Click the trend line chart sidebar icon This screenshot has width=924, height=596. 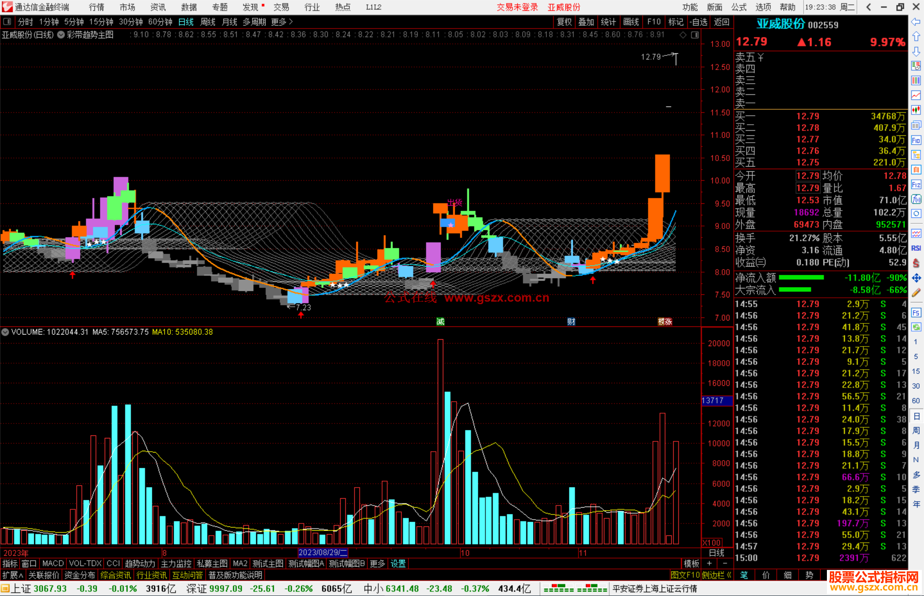tap(916, 95)
